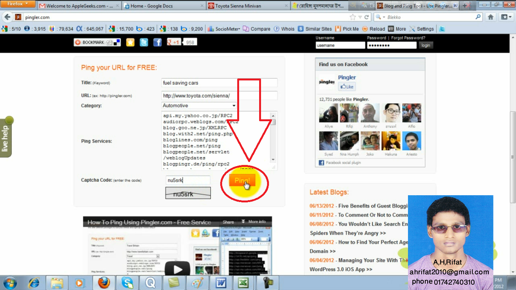The image size is (516, 290).
Task: Open the Windows Start menu
Action: (9, 283)
